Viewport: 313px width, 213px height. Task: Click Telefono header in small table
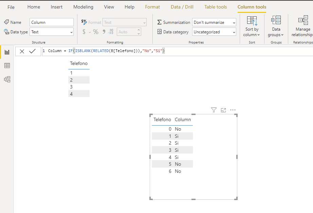(79, 63)
